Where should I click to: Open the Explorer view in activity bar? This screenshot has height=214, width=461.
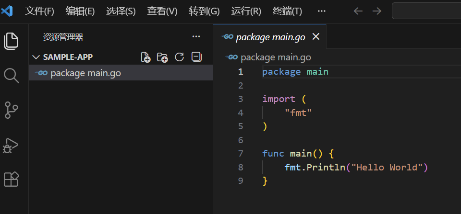click(x=11, y=41)
